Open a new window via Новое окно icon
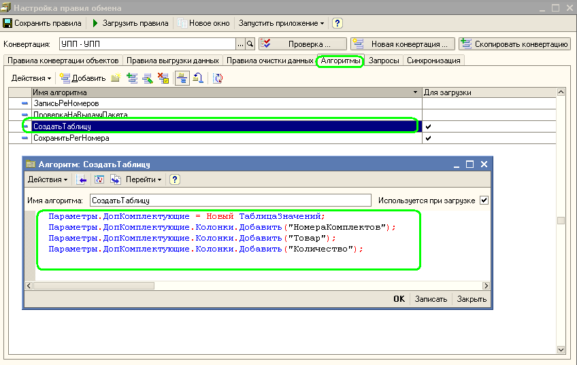Viewport: 577px width, 365px height. click(x=182, y=23)
